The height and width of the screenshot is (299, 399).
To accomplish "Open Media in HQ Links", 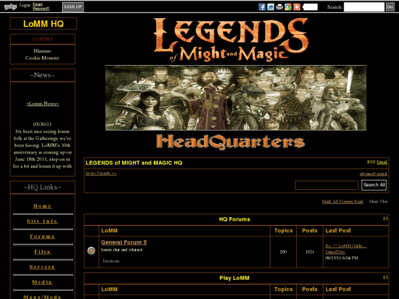I will [x=42, y=282].
